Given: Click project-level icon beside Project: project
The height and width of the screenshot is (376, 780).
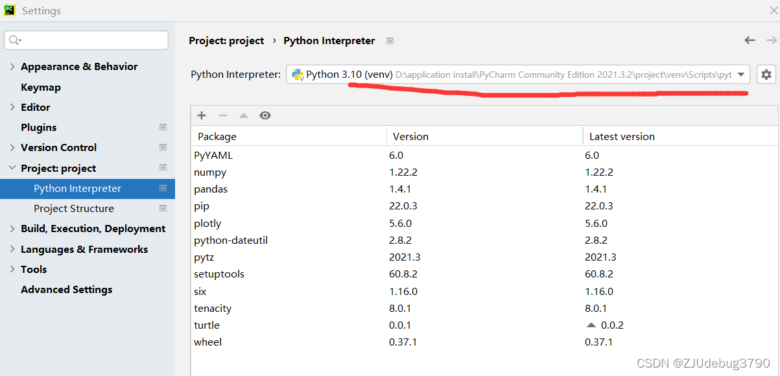Looking at the screenshot, I should coord(163,168).
